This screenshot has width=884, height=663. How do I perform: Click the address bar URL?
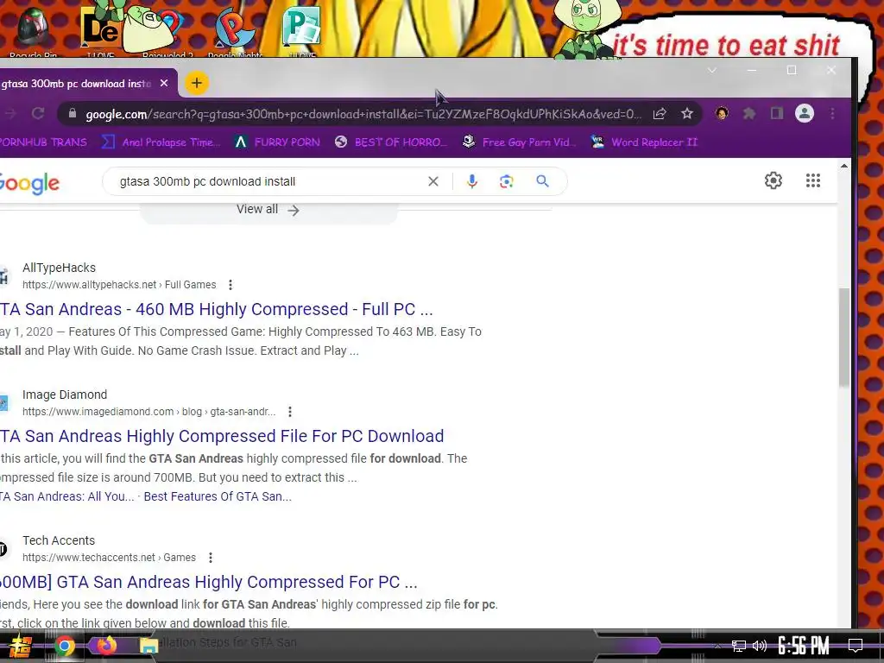(x=363, y=114)
